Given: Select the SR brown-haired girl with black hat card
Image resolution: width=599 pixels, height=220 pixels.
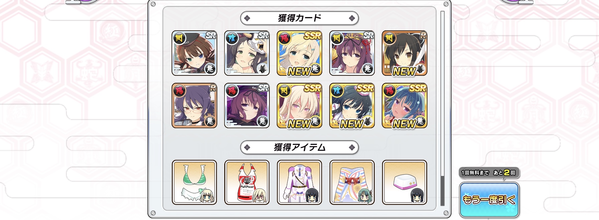Looking at the screenshot, I should coord(194,53).
